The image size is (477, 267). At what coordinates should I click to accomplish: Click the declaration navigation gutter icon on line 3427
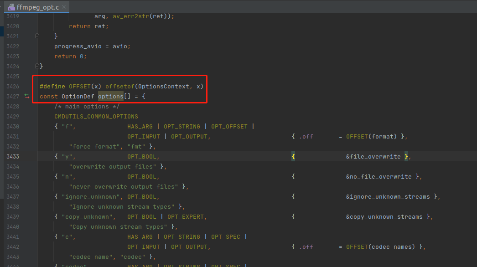[26, 96]
